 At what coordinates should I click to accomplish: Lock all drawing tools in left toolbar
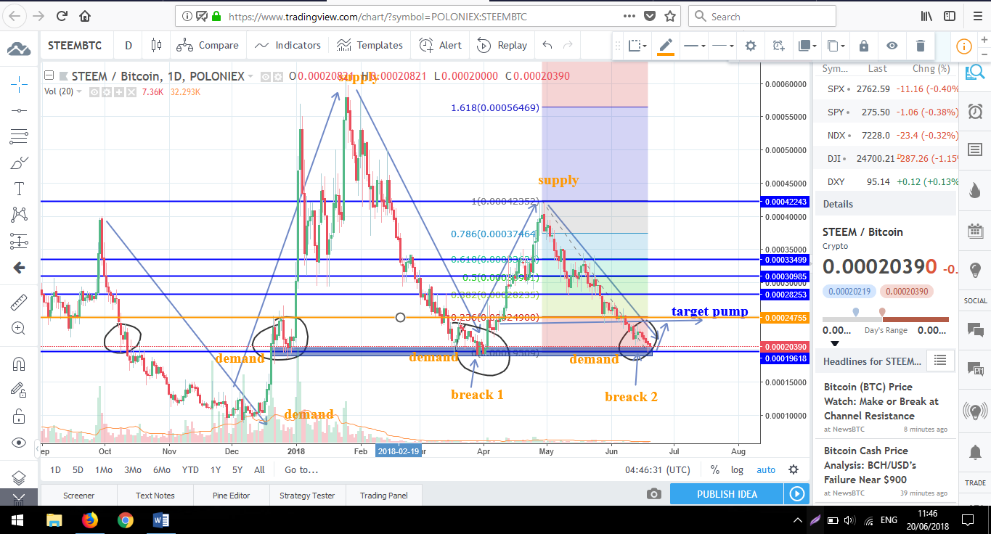[19, 416]
